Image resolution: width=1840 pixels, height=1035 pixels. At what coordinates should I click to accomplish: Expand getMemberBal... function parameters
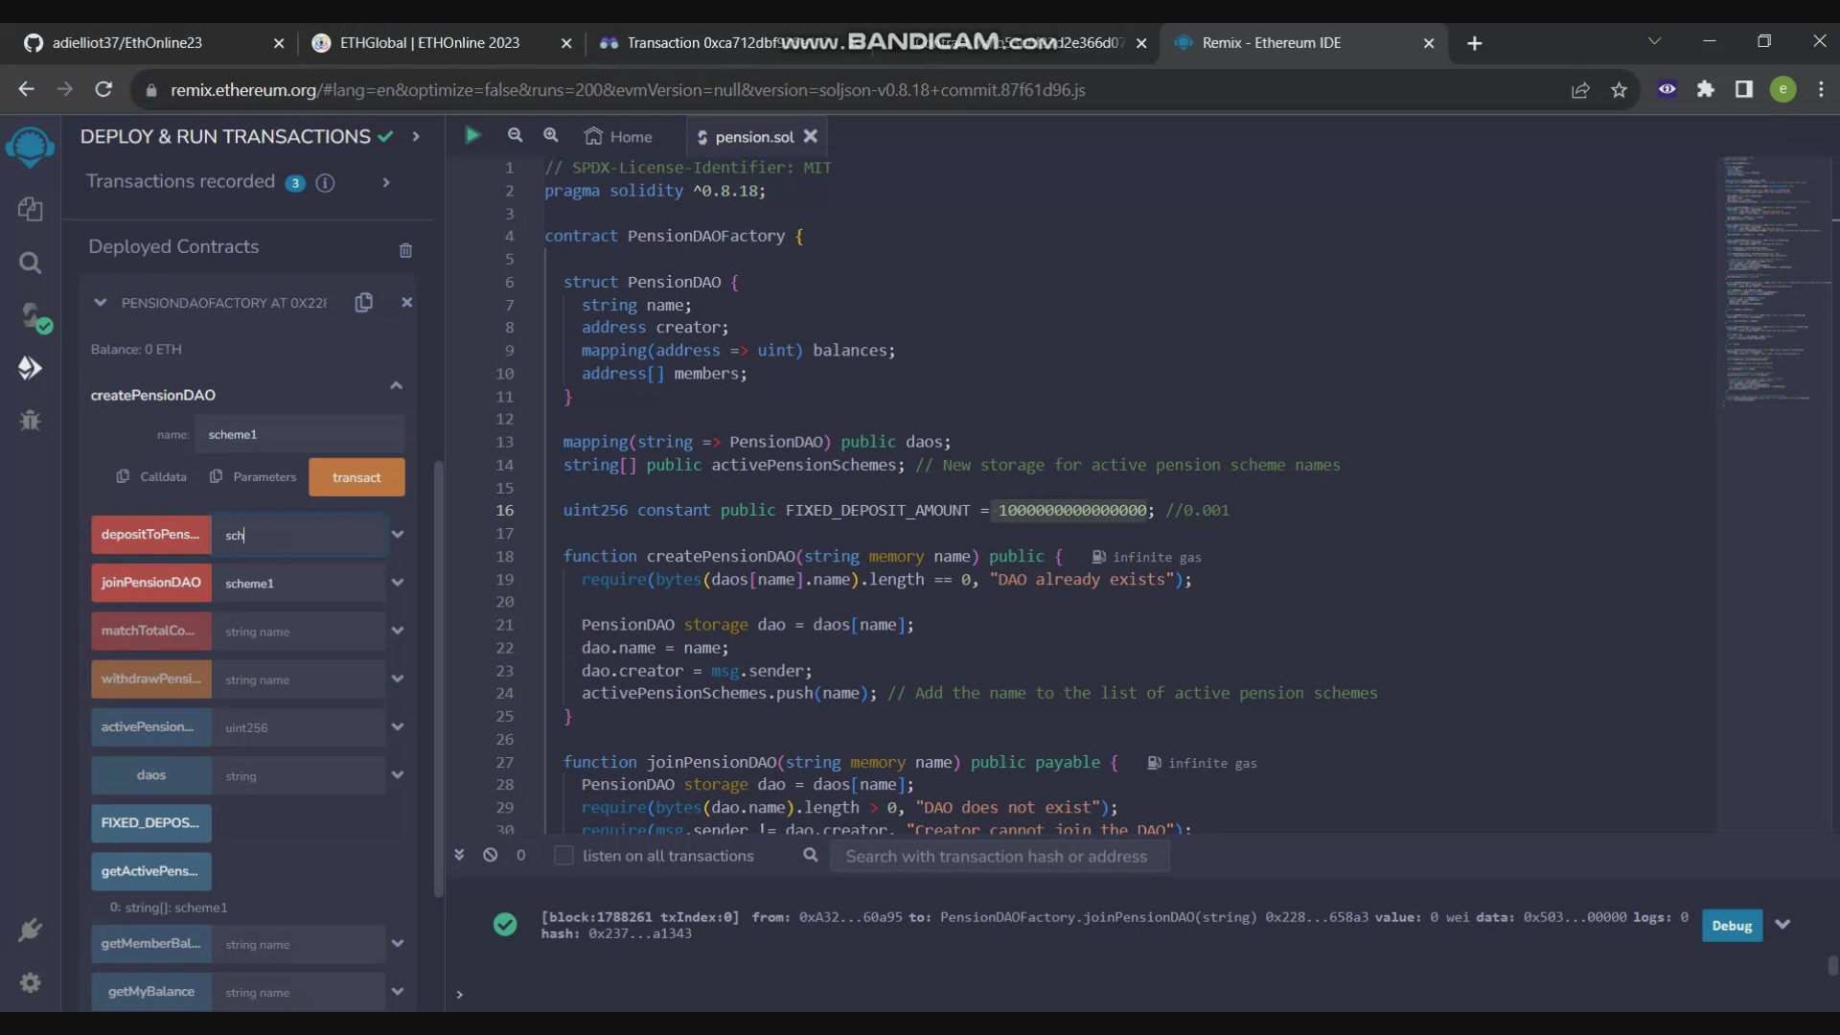398,944
